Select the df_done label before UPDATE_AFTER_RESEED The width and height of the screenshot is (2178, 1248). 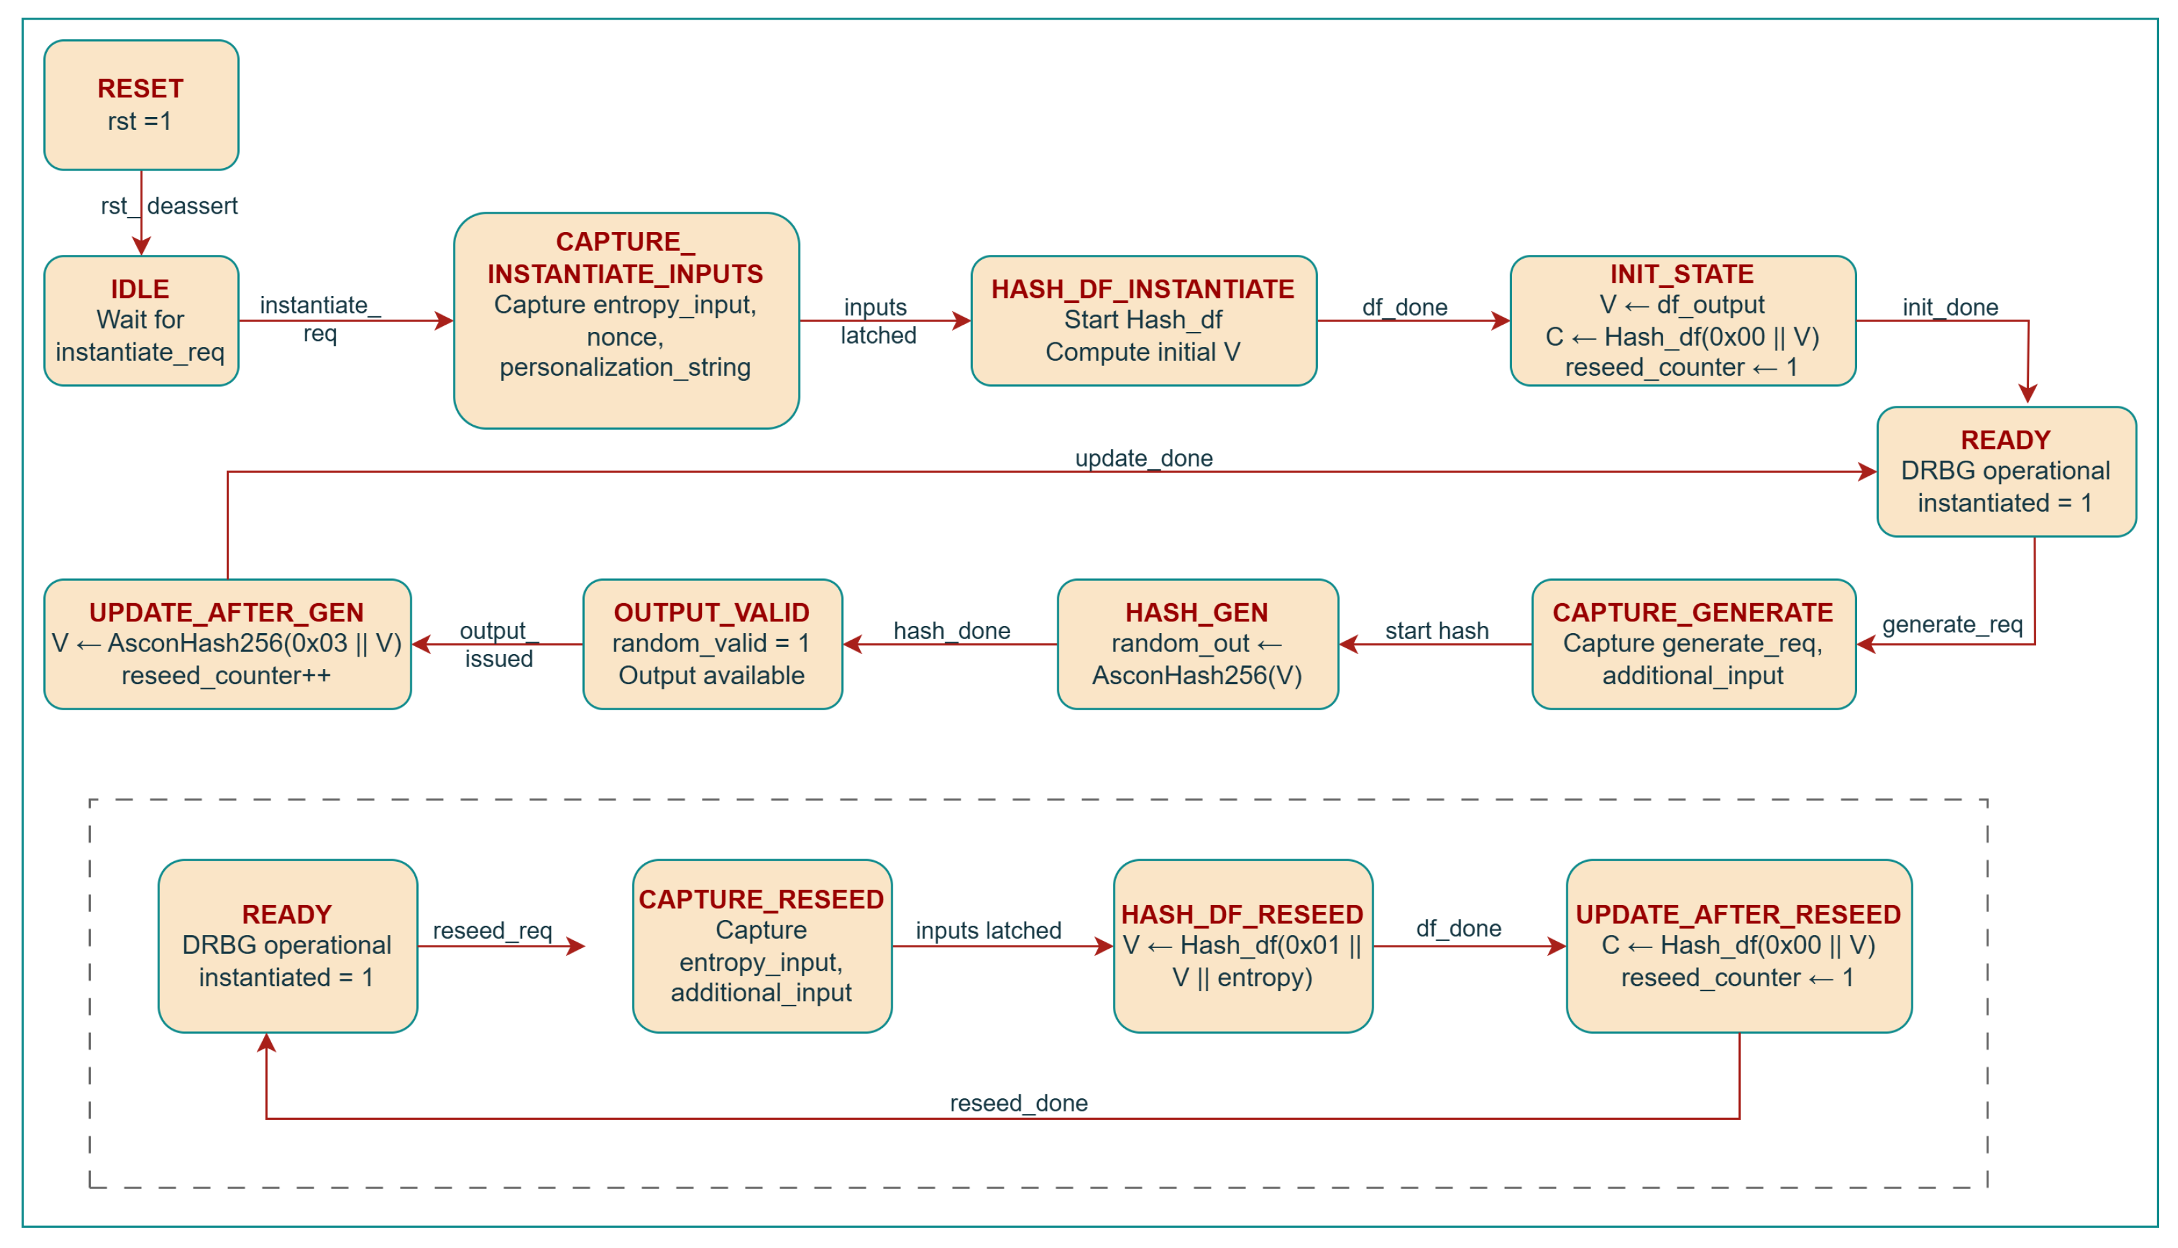(x=1459, y=928)
